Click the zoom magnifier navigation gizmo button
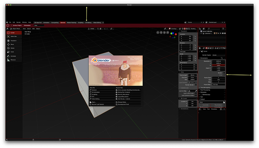259x148 pixels. [x=168, y=33]
